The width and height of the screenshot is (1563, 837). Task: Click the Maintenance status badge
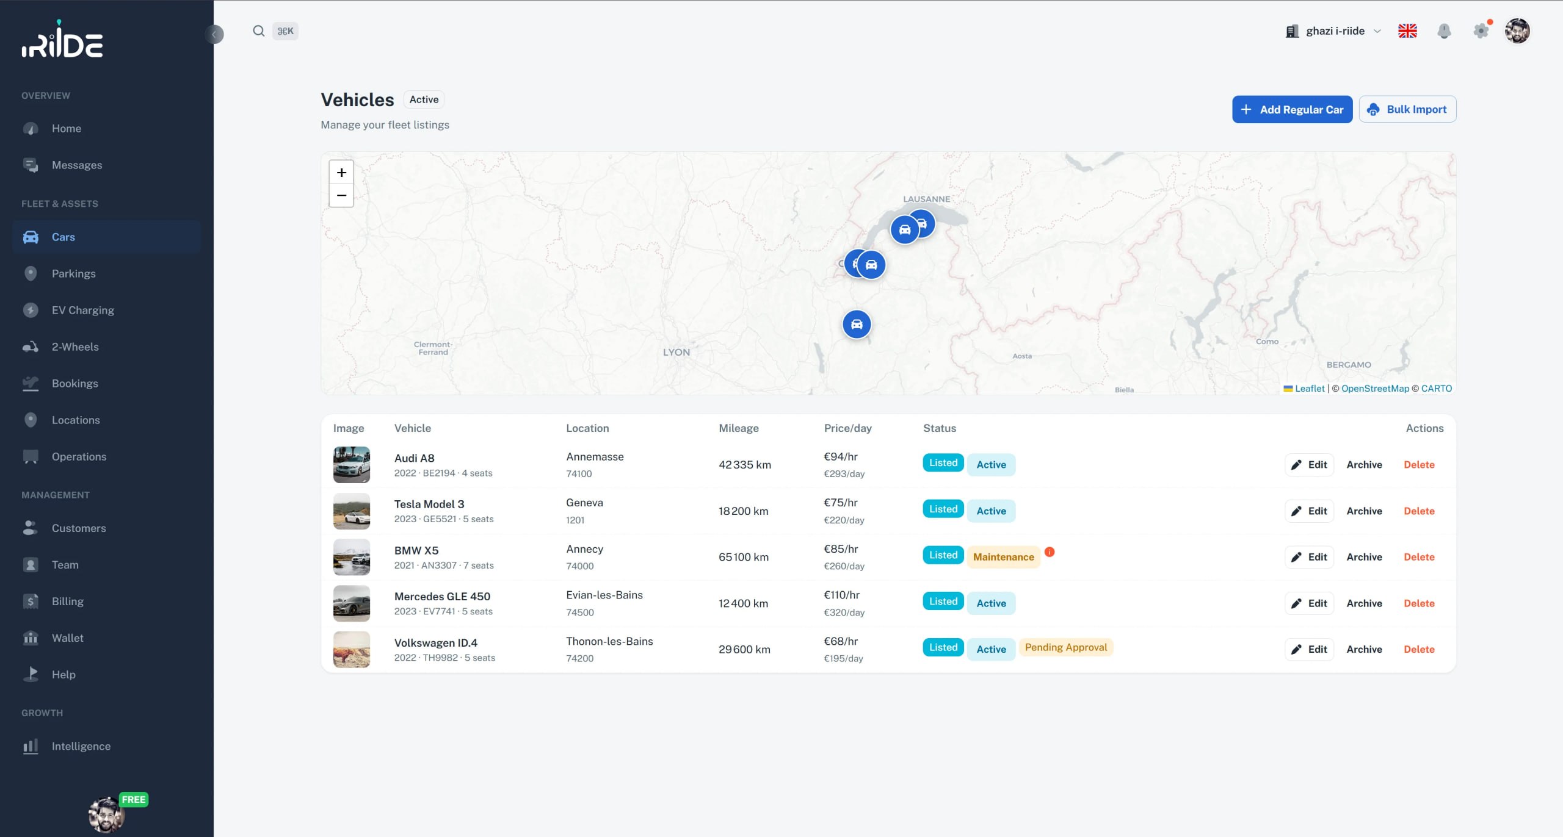click(1004, 557)
